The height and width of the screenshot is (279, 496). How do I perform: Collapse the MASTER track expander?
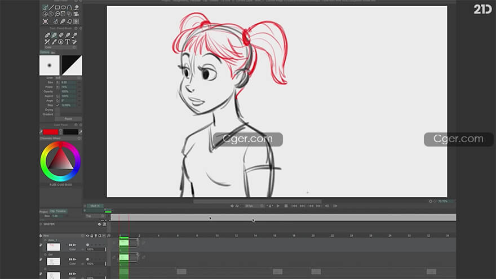(x=41, y=224)
